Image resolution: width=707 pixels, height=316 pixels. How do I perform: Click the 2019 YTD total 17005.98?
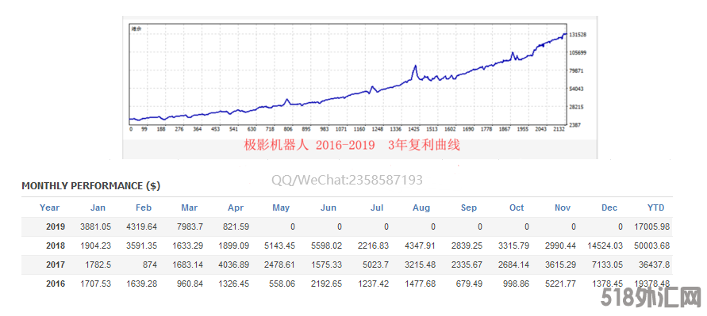pos(651,227)
